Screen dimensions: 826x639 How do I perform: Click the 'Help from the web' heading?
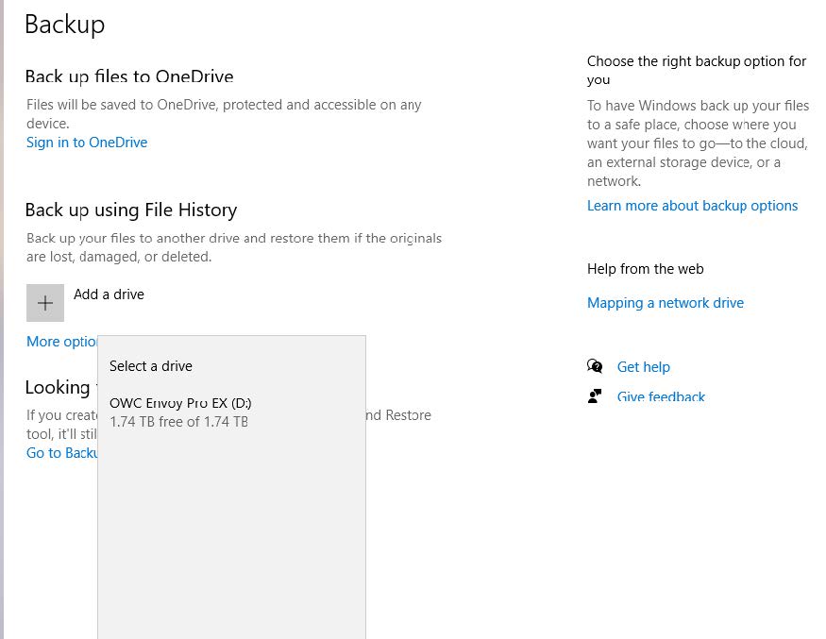[645, 269]
